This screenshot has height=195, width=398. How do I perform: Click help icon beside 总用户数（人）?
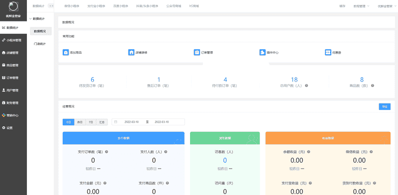306,86
